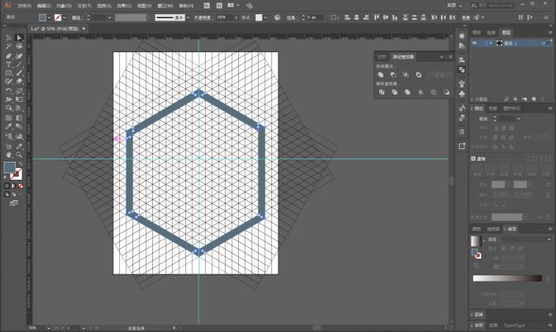Select the Column Graph tool
556x332 pixels.
click(19, 136)
